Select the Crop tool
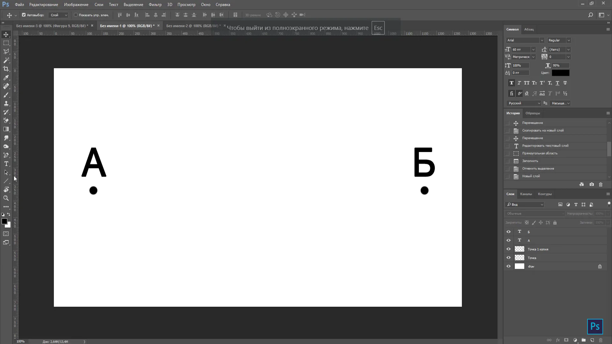The image size is (612, 344). coord(6,69)
